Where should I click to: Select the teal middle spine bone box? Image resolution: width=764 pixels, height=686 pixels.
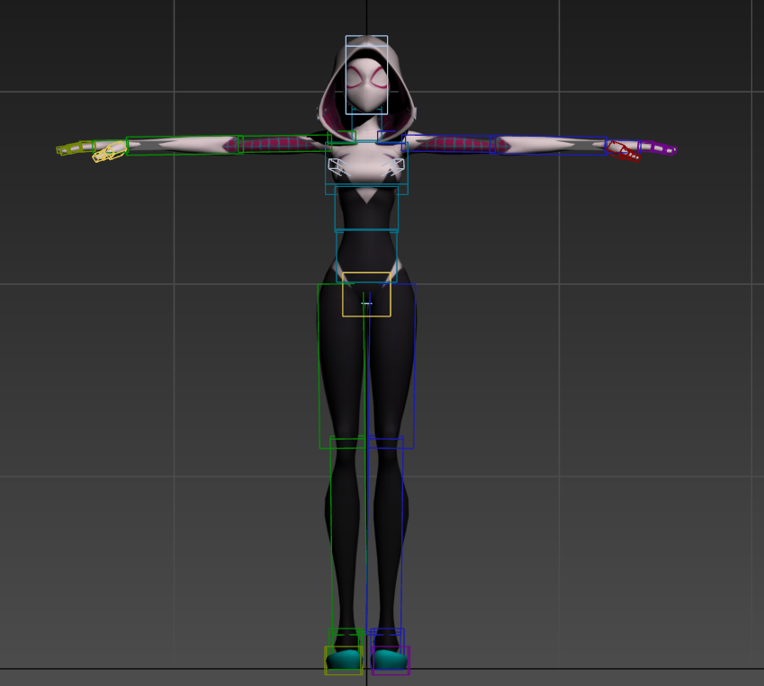click(x=366, y=209)
